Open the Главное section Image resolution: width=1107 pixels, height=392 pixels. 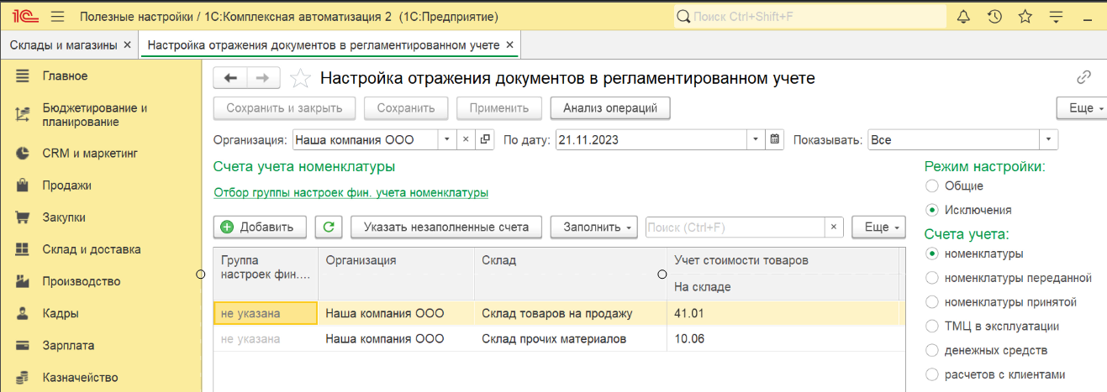point(66,76)
